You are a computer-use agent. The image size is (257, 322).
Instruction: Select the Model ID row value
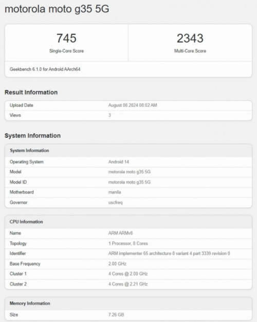coord(130,182)
